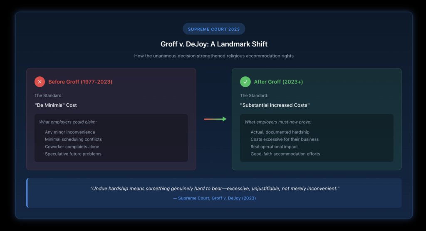Click Costs excessive for their business item

tap(285, 139)
